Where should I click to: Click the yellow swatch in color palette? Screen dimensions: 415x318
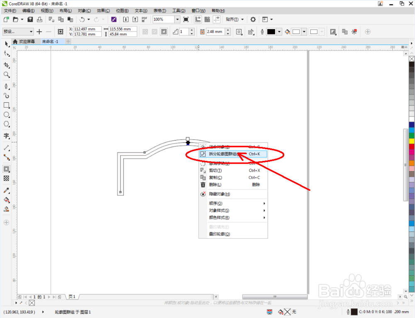click(412, 141)
